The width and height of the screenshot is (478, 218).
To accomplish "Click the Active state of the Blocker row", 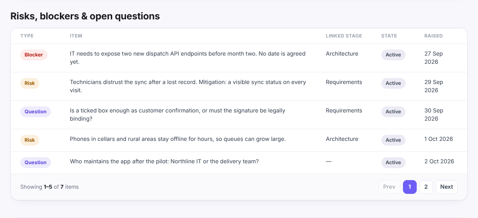I will click(393, 55).
